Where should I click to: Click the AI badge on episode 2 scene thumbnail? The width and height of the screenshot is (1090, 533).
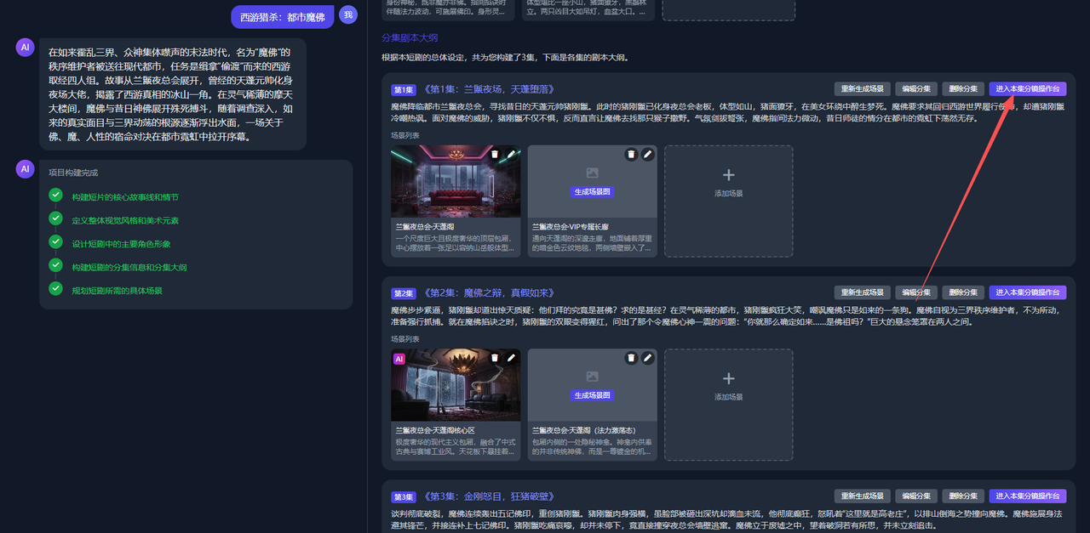[x=399, y=359]
